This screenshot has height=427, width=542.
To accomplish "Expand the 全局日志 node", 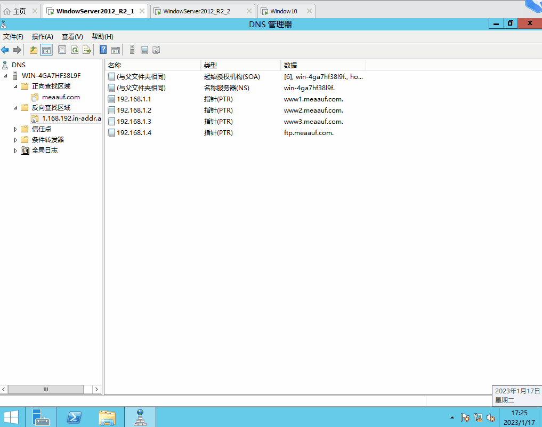I will pyautogui.click(x=15, y=151).
